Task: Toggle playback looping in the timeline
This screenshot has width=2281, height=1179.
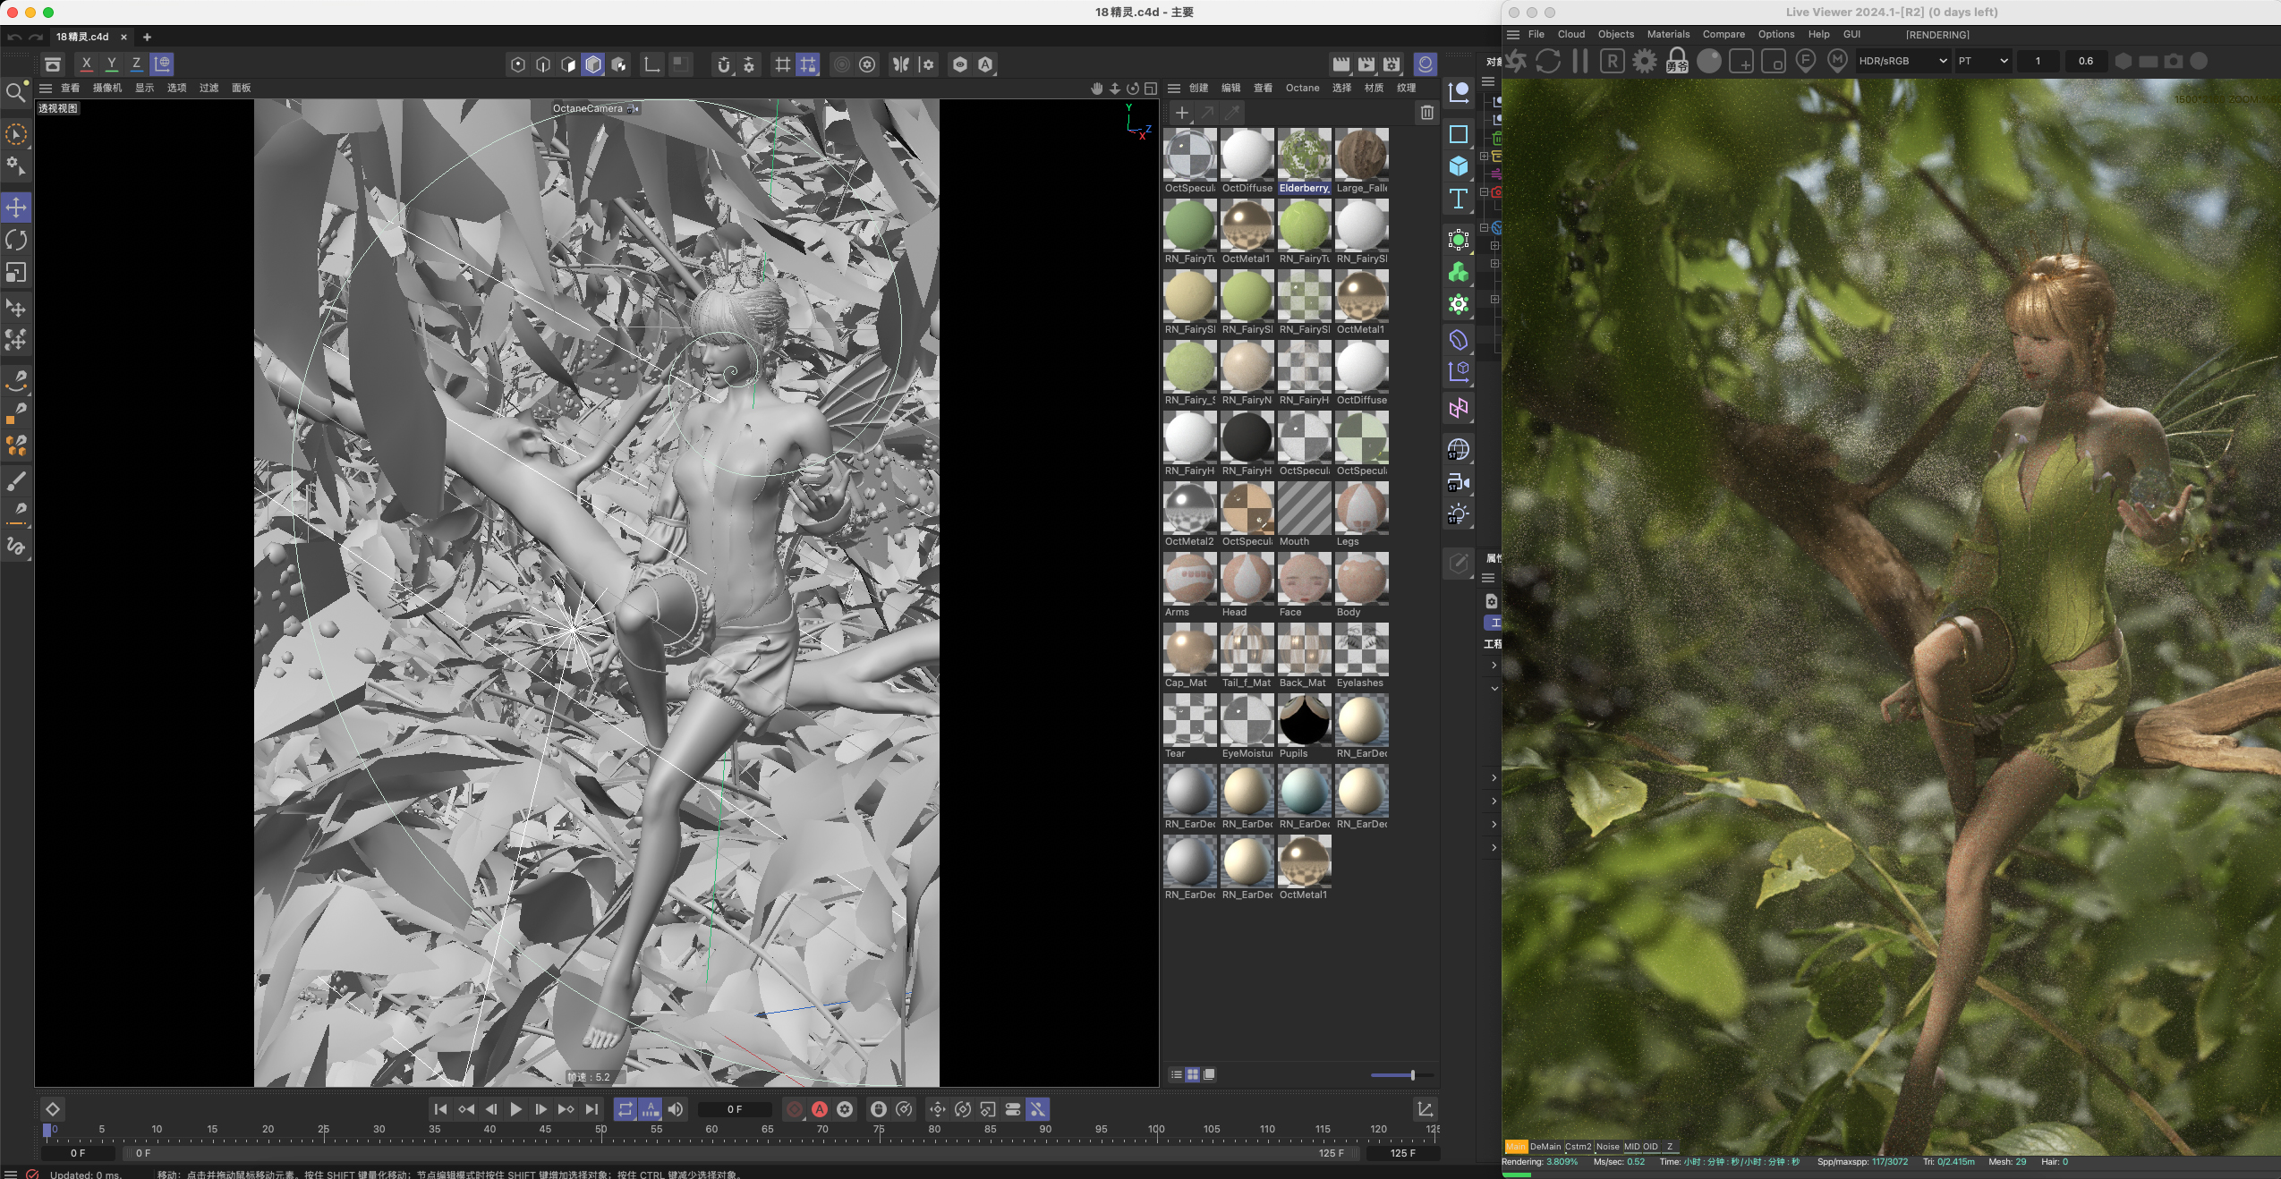Action: [x=626, y=1109]
